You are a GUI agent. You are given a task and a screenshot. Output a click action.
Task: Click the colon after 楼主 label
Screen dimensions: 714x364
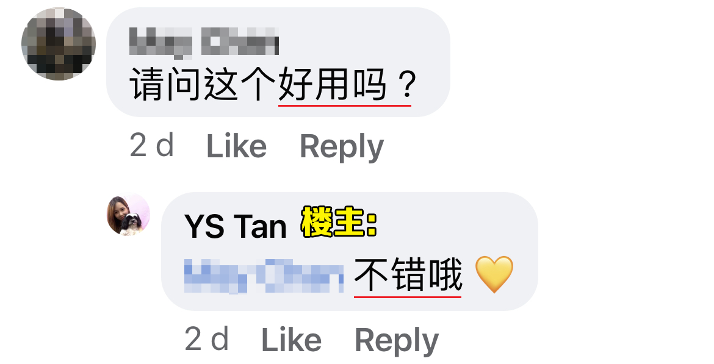(372, 224)
